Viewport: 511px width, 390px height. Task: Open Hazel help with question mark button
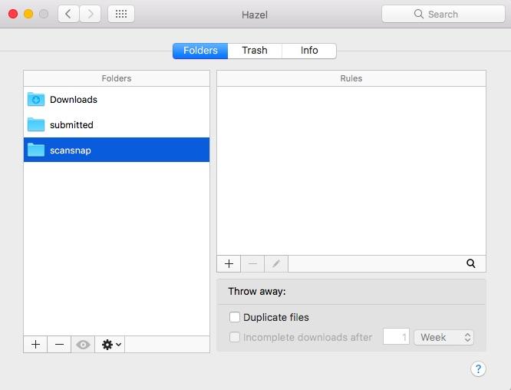pyautogui.click(x=477, y=369)
